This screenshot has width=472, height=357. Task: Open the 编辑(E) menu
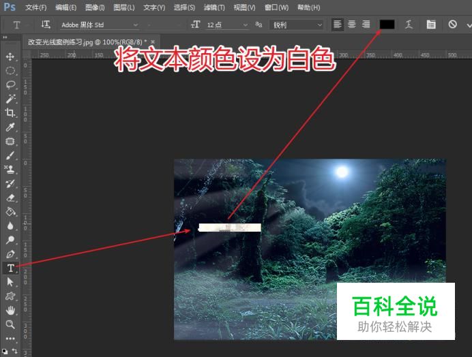click(x=65, y=7)
